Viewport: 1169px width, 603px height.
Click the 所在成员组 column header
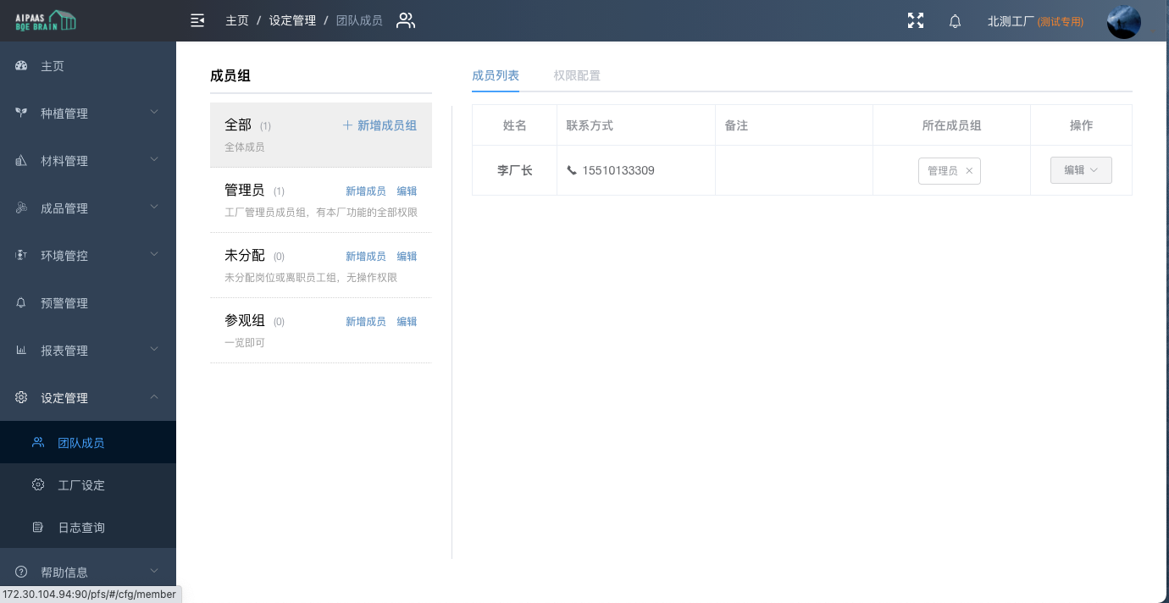click(x=951, y=125)
